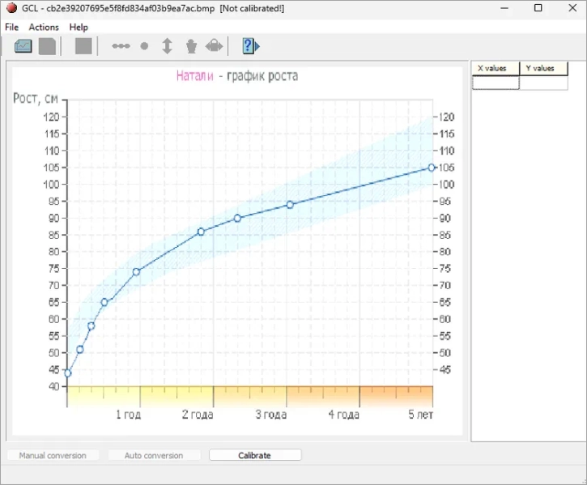The height and width of the screenshot is (485, 587).
Task: Click the X values column header
Action: [496, 69]
